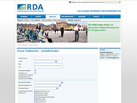Image resolution: width=137 pixels, height=103 pixels.
Task: Switch to the RDA WORKSHOP tab
Action: pyautogui.click(x=67, y=16)
